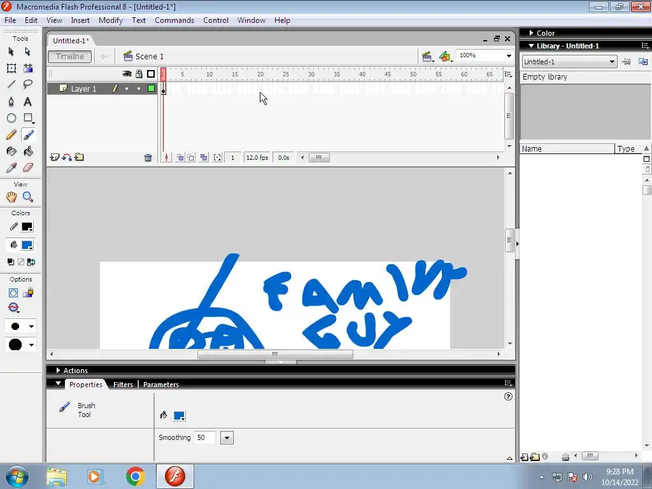Open the Modify menu
This screenshot has width=652, height=489.
click(x=110, y=20)
